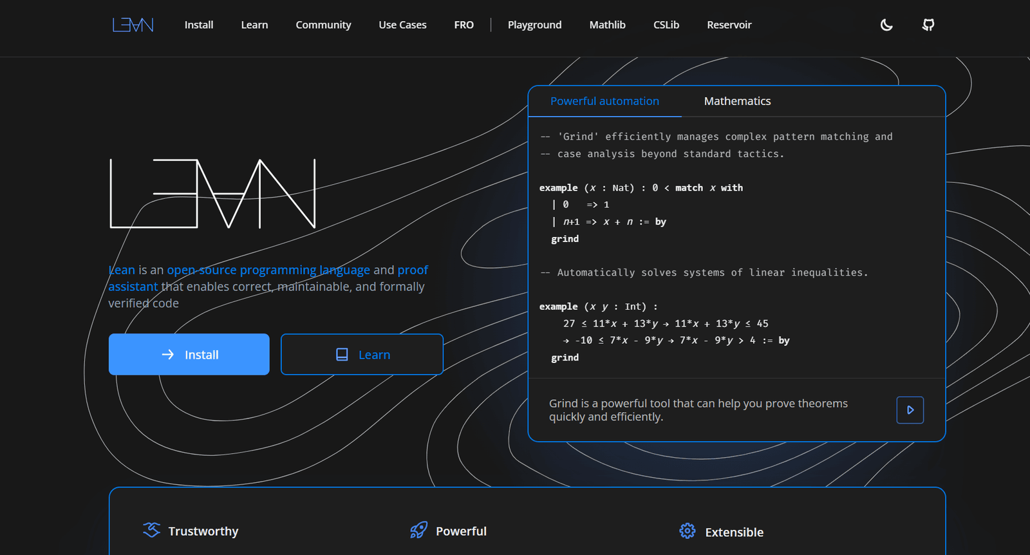
Task: Click the outlined Learn hero button
Action: [362, 354]
